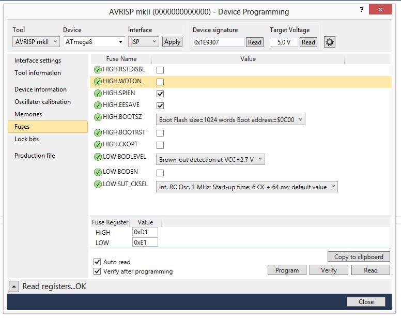This screenshot has height=318, width=401.
Task: Uncheck the HIGH.SPIEN fuse checkbox
Action: [160, 94]
